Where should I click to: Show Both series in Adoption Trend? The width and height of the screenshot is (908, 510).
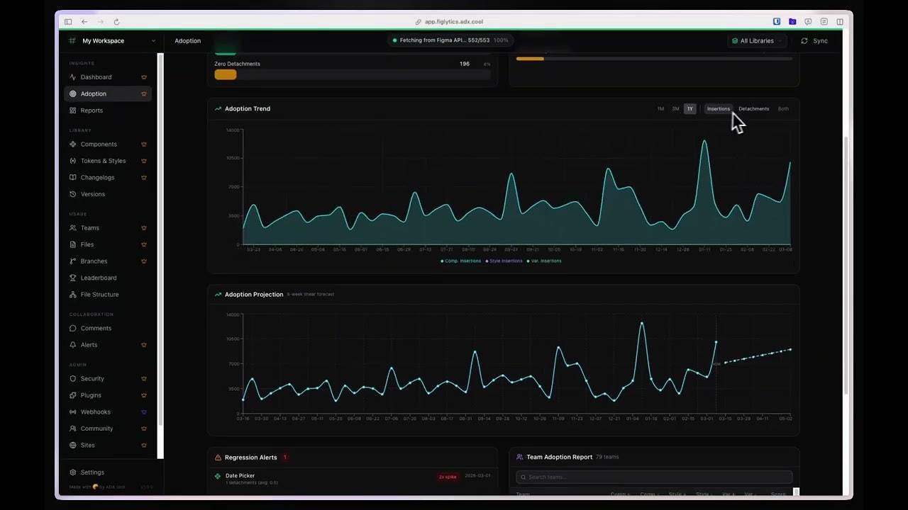point(783,109)
